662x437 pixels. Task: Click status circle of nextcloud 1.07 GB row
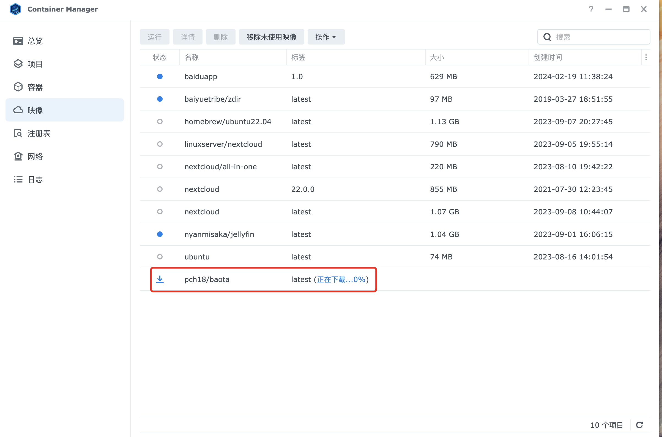[x=160, y=212]
